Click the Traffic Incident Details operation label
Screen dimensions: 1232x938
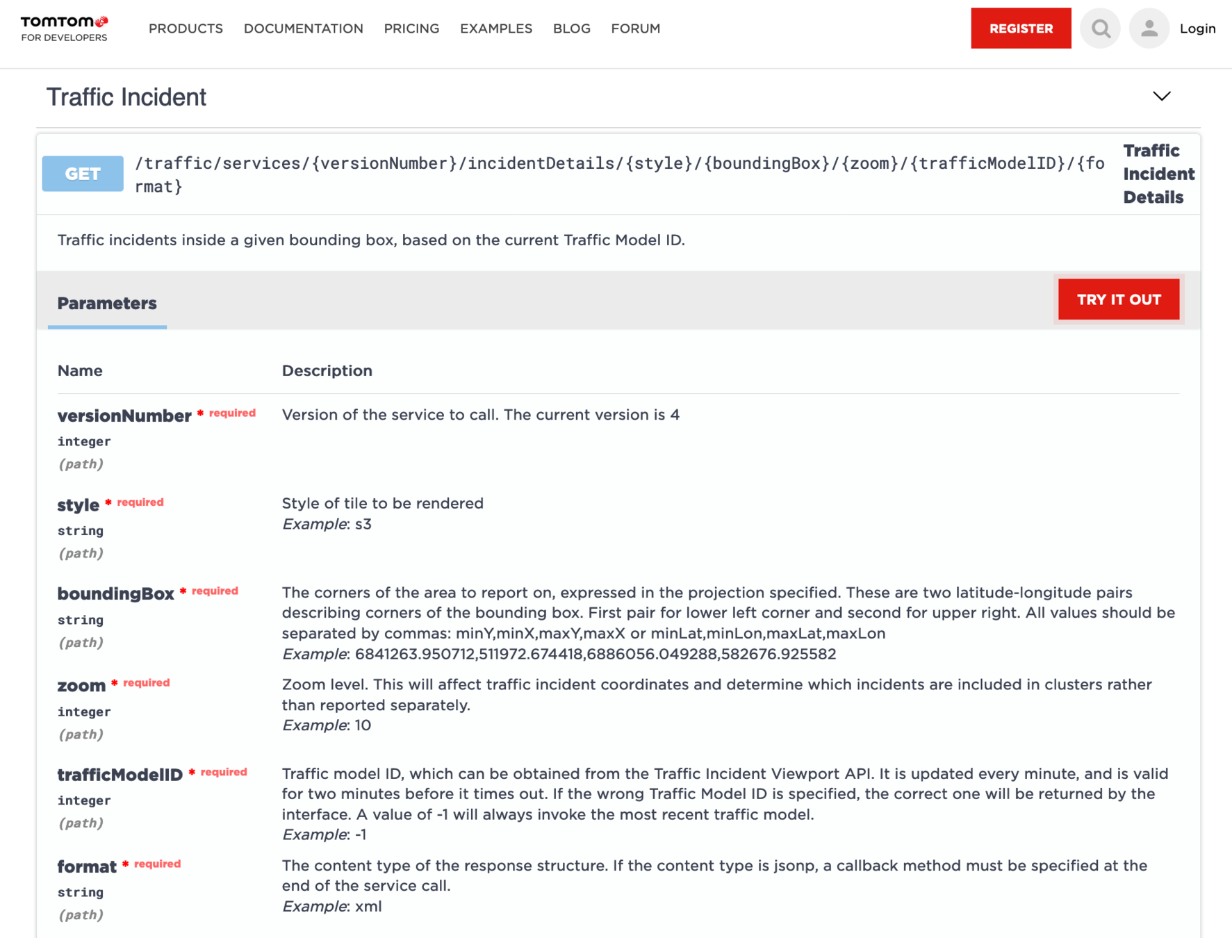pyautogui.click(x=1158, y=174)
